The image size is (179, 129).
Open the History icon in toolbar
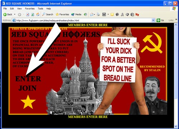click(x=85, y=14)
